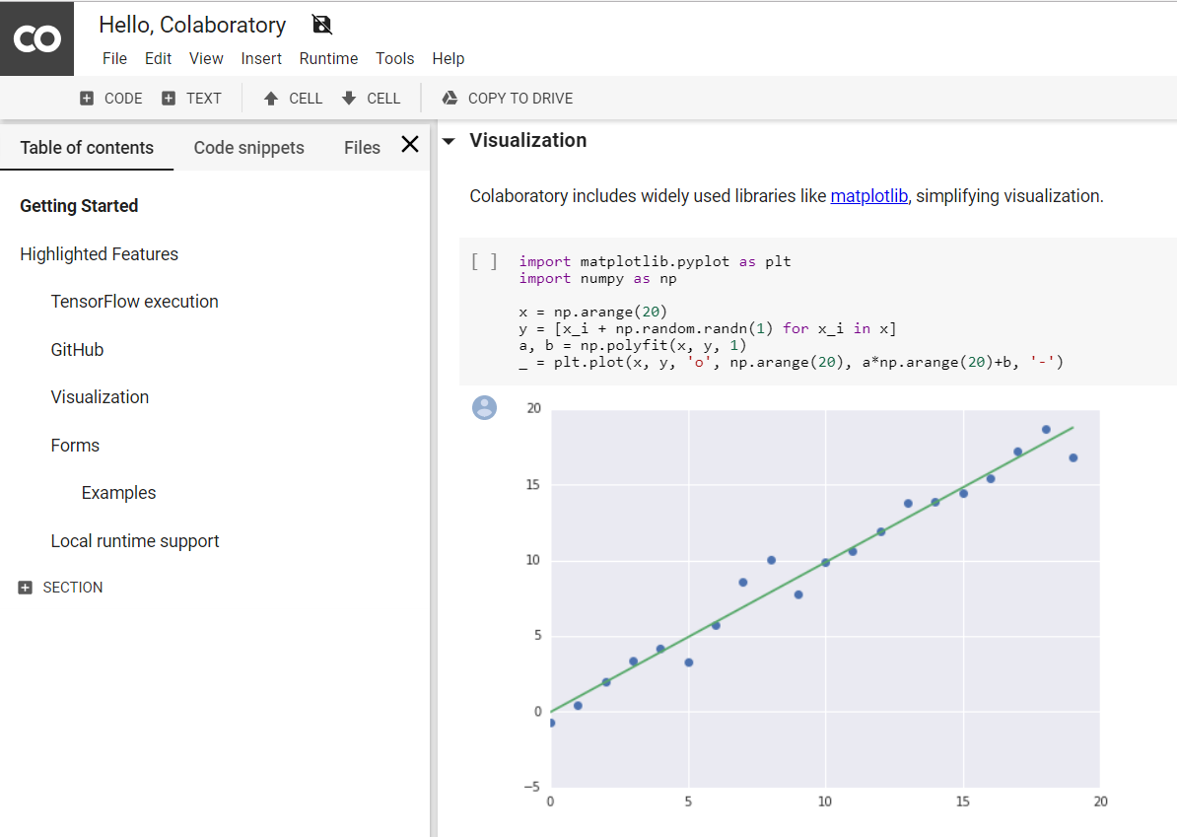Go to Local runtime support section
Image resolution: width=1177 pixels, height=837 pixels.
tap(135, 541)
